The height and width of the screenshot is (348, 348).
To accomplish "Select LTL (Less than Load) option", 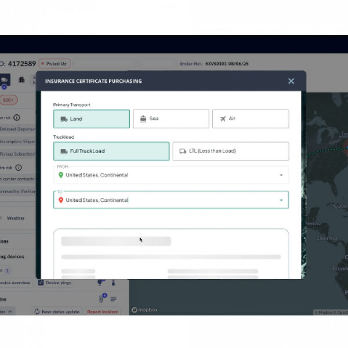I will click(230, 151).
